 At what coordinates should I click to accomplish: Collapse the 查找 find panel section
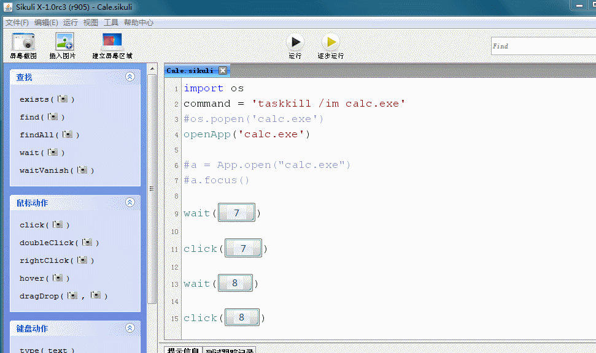click(x=130, y=77)
